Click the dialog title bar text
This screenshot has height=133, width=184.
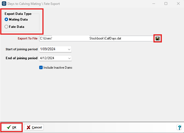(34, 4)
